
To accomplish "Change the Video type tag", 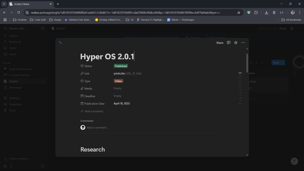I will click(118, 81).
